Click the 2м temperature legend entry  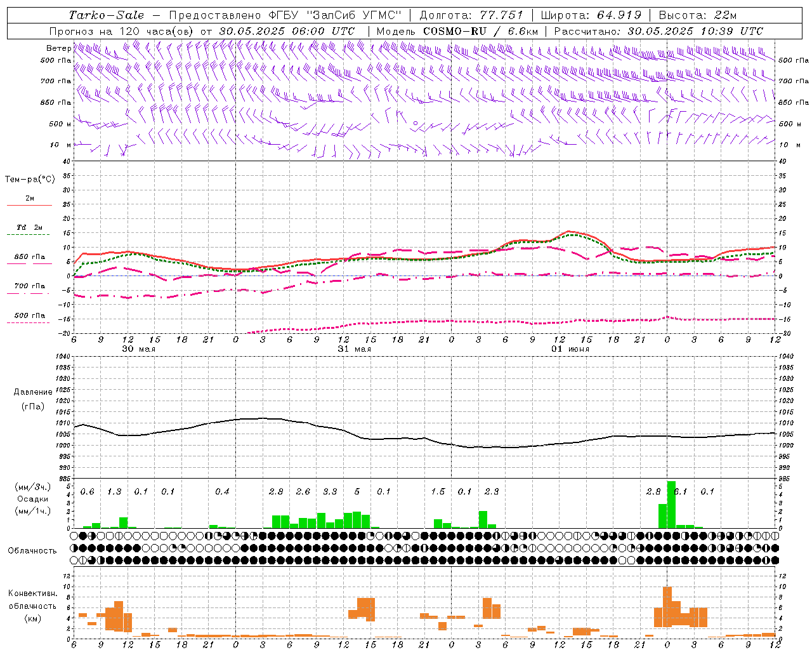[30, 198]
